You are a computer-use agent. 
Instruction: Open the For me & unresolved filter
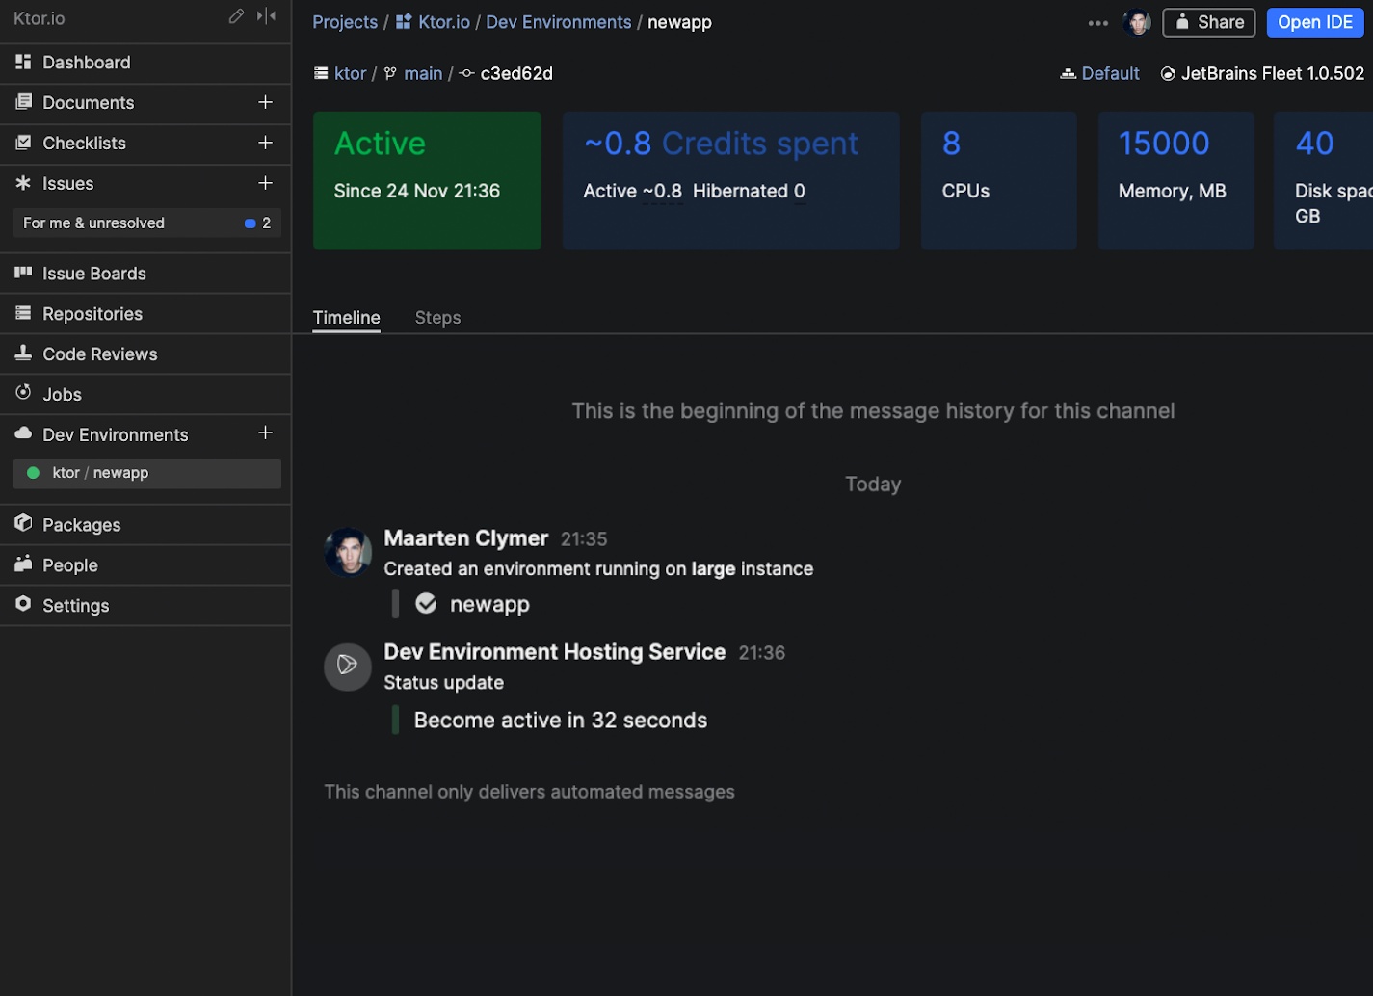147,223
